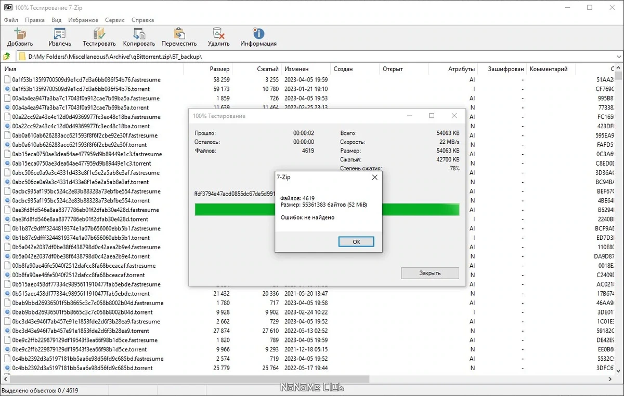Click date 2023-01-21 19:10 cell

click(306, 89)
